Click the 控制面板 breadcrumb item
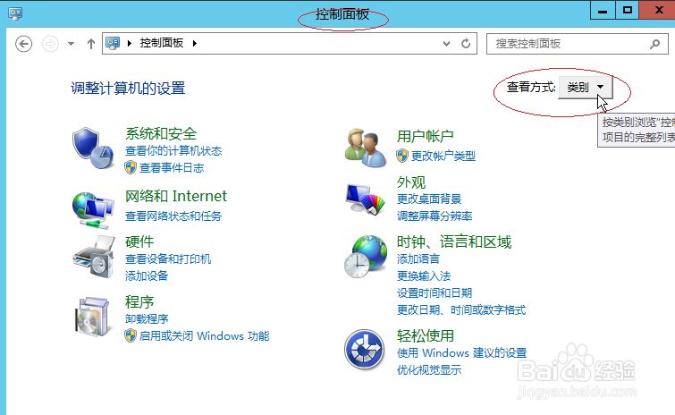The width and height of the screenshot is (675, 415). click(x=162, y=43)
